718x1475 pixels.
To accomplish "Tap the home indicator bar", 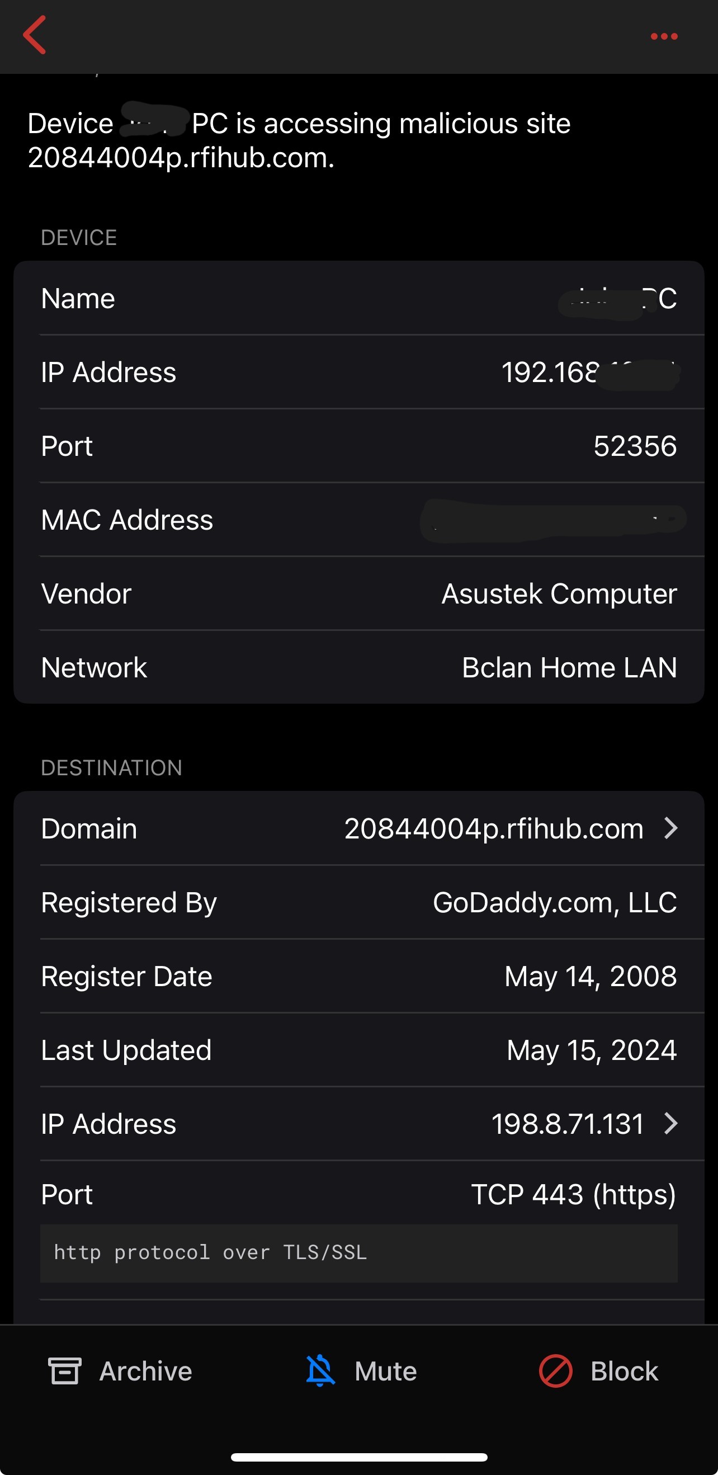I will [x=359, y=1457].
